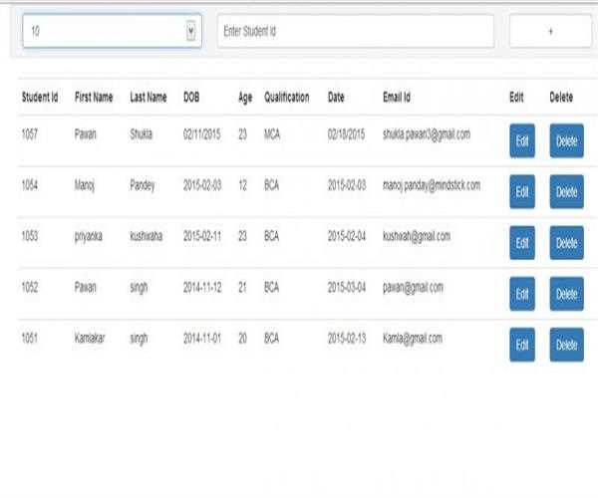
Task: Delete student 1051 Kamlakar singh
Action: point(566,345)
